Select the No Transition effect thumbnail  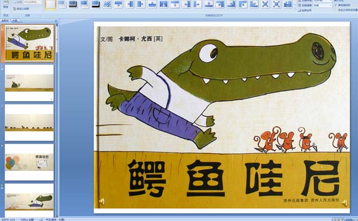pos(51,4)
